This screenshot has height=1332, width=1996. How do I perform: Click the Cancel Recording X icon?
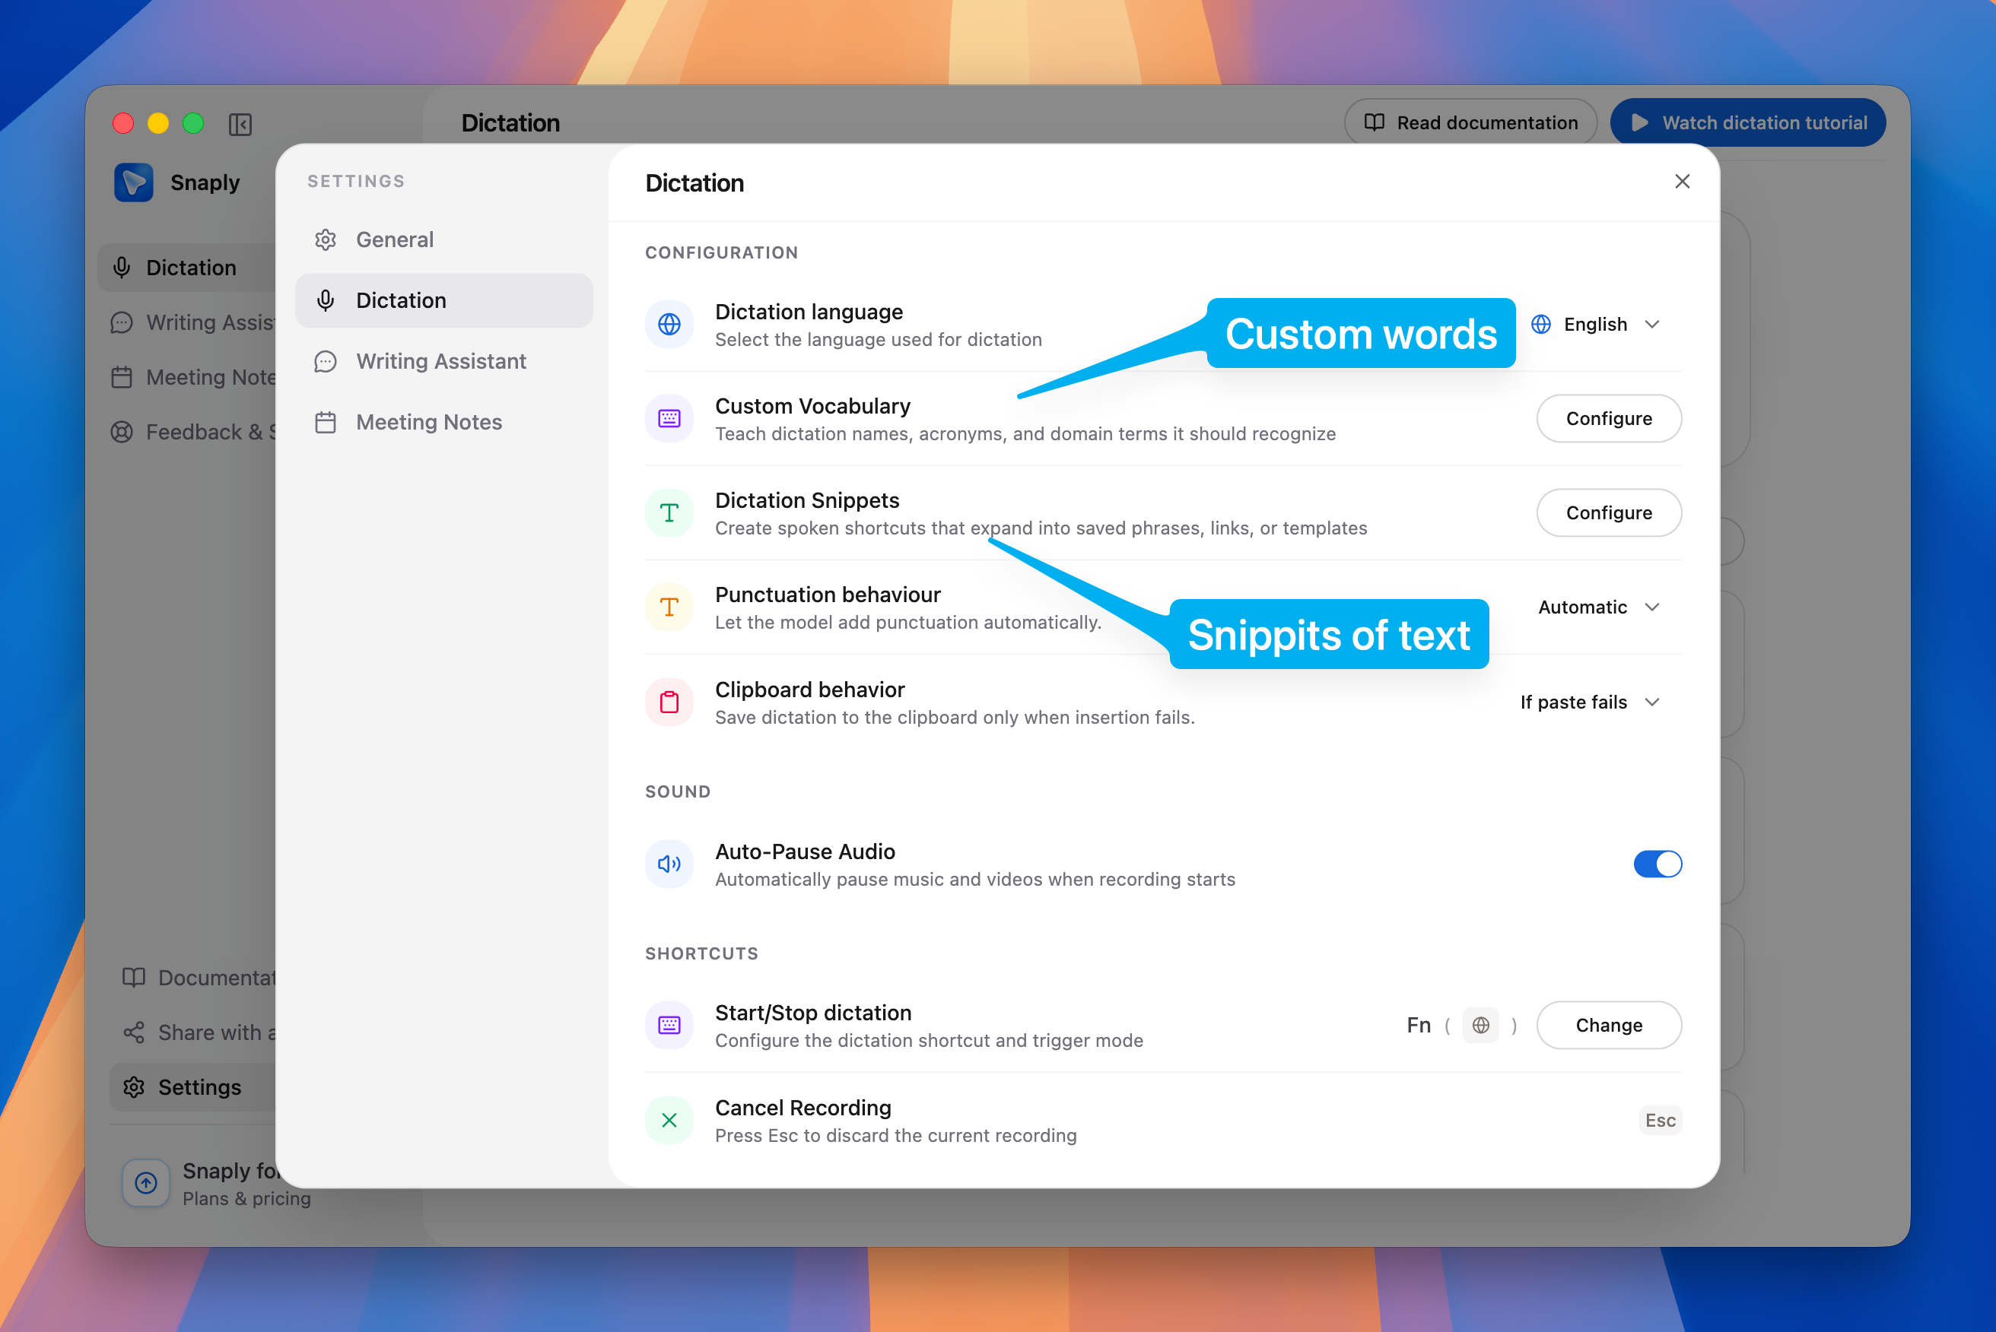click(x=669, y=1121)
